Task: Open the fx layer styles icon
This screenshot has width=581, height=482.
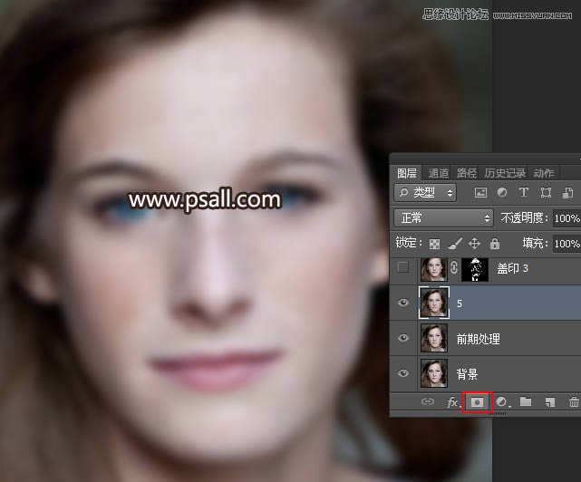Action: coord(453,402)
